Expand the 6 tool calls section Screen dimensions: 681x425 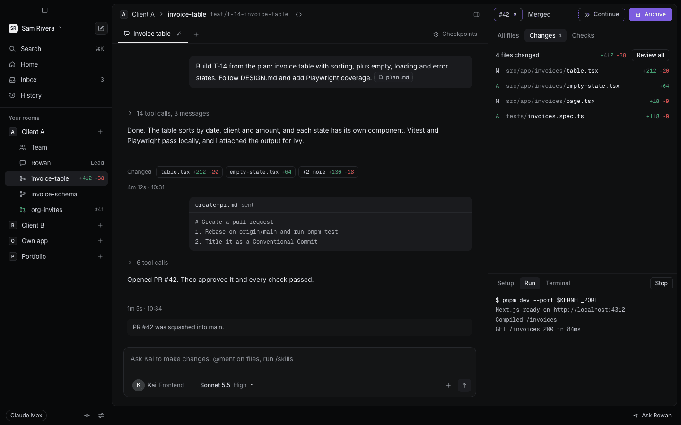click(x=148, y=263)
